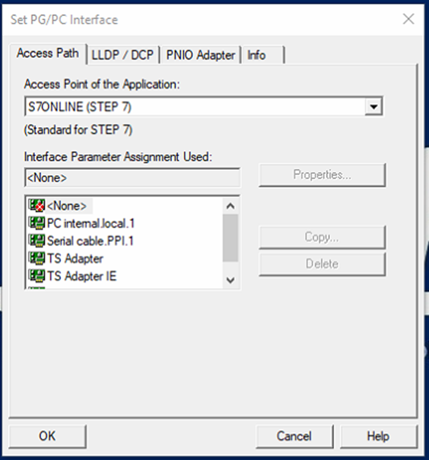Select Serial cable.PPI.1 in the list
The height and width of the screenshot is (460, 429).
95,240
